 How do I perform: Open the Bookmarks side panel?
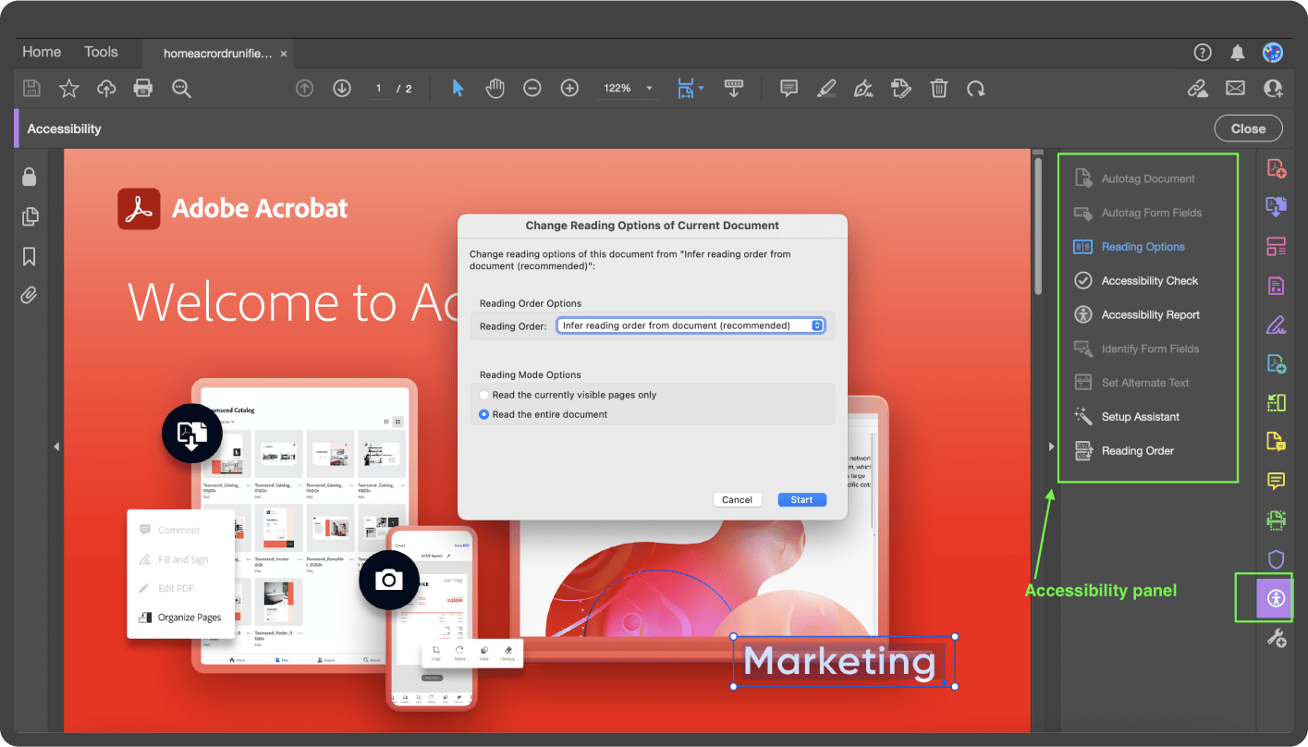pos(30,256)
